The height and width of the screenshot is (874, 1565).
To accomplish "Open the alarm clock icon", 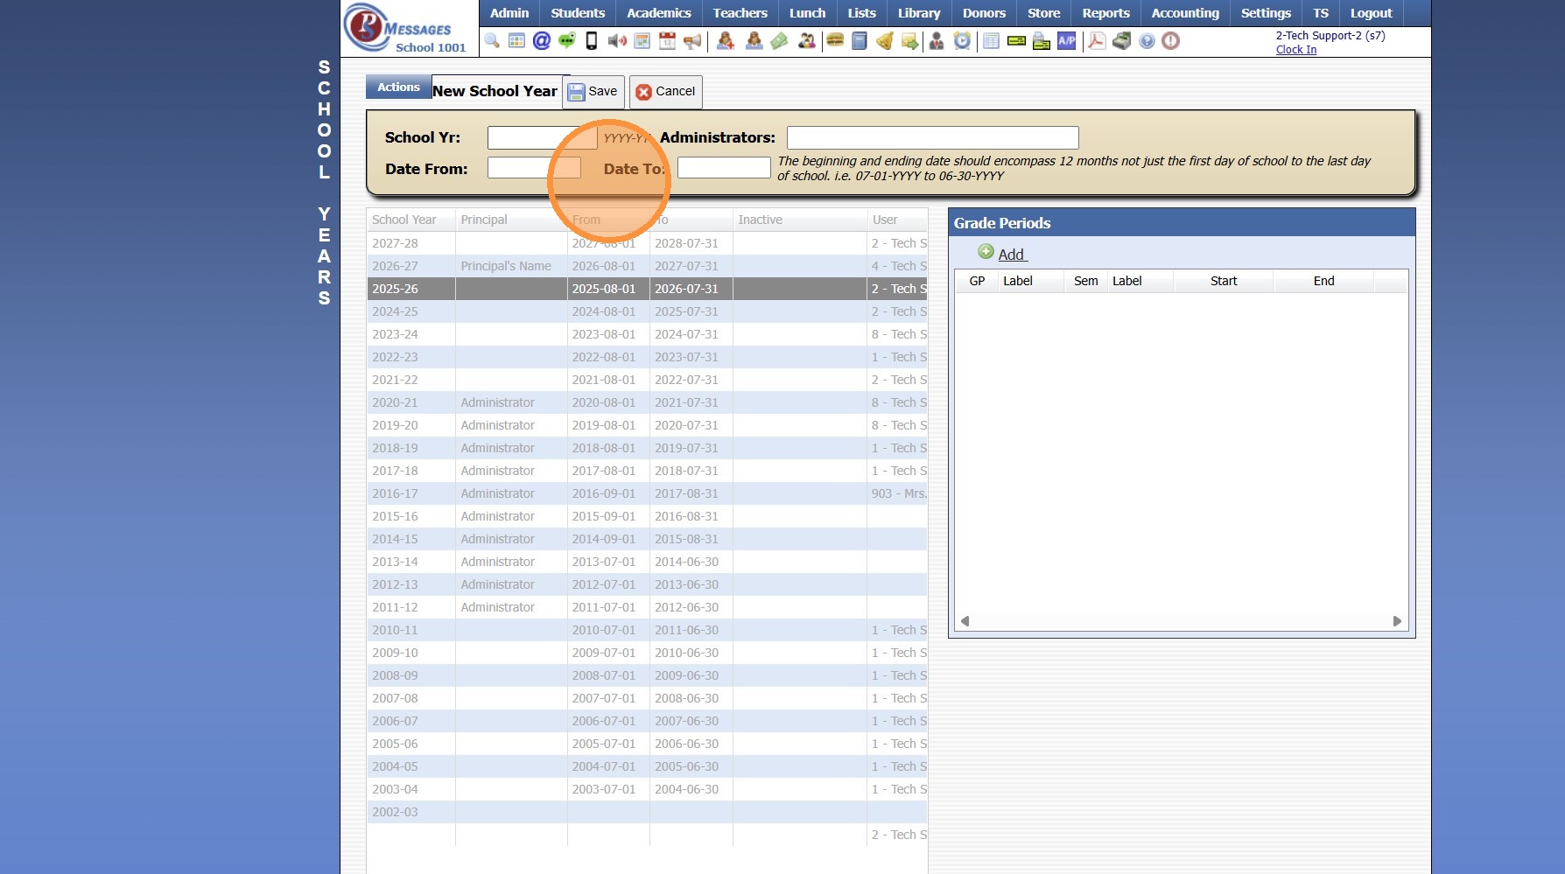I will [x=962, y=41].
